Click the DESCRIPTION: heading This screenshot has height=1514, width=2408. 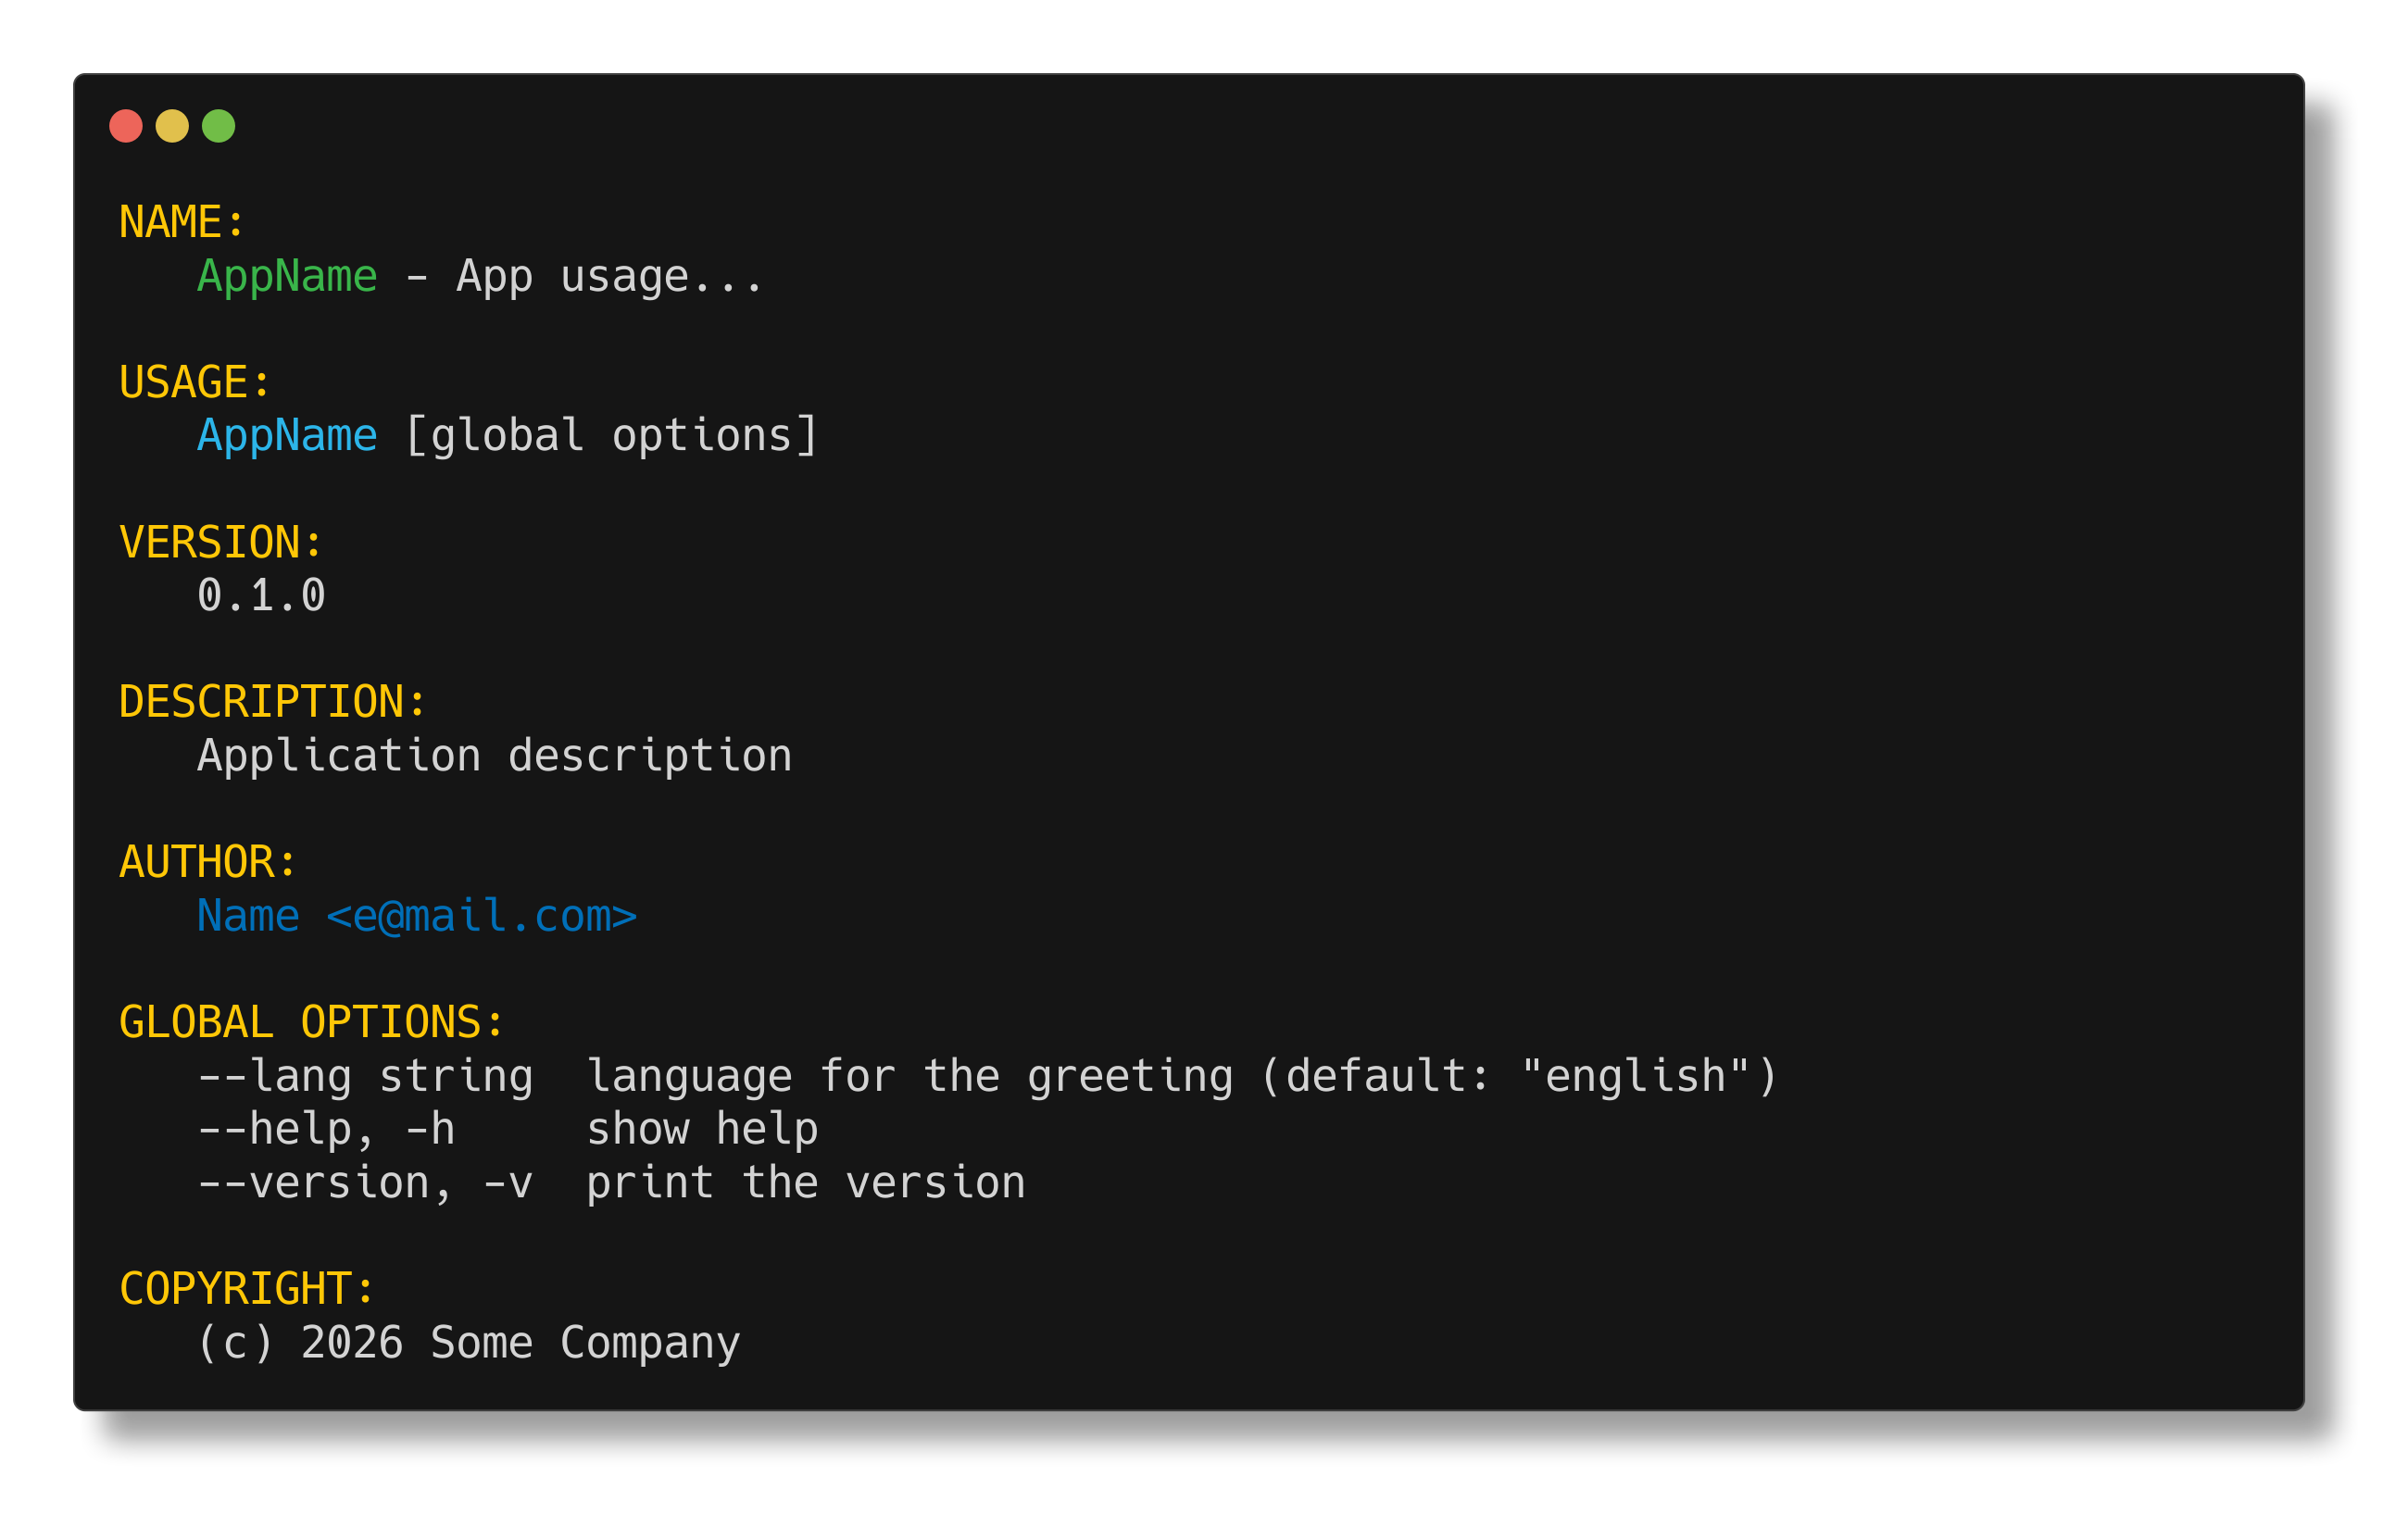coord(272,702)
